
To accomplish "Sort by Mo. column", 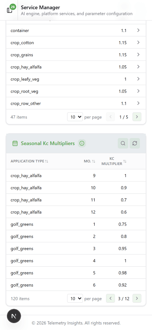I will (90, 161).
